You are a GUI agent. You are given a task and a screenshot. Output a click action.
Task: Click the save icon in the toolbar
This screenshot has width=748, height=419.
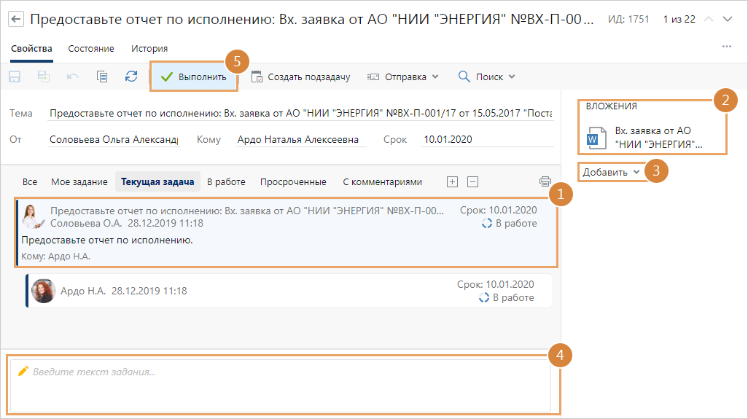click(x=15, y=77)
